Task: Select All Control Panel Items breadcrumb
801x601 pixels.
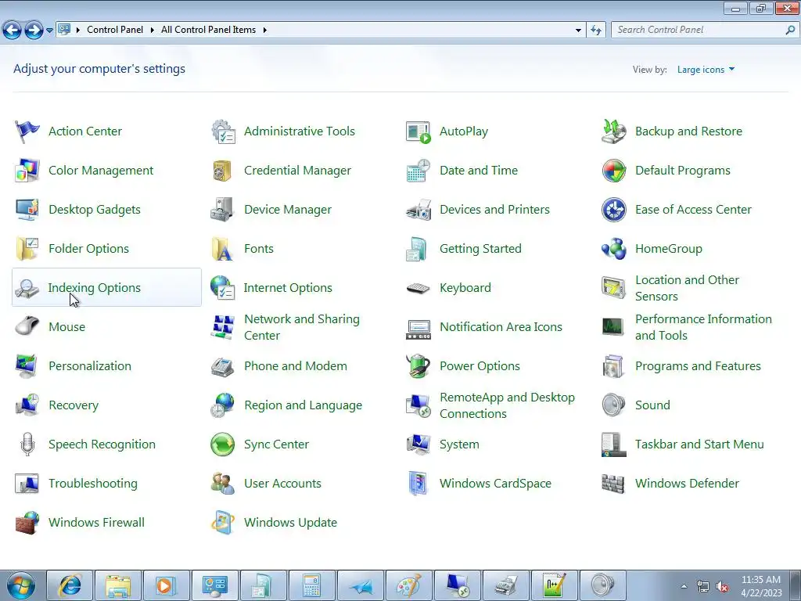Action: 208,31
